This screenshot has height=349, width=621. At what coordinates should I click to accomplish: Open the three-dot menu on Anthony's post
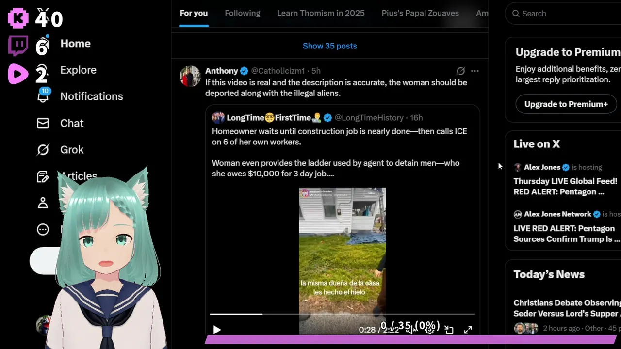475,71
